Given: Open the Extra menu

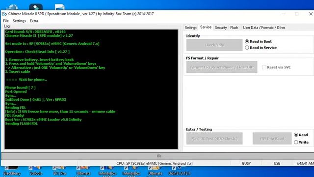Looking at the screenshot, I should (34, 21).
